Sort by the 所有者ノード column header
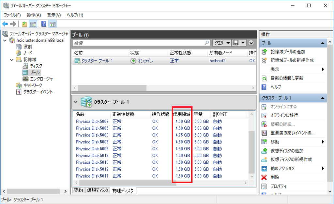The height and width of the screenshot is (204, 334). coord(227,53)
